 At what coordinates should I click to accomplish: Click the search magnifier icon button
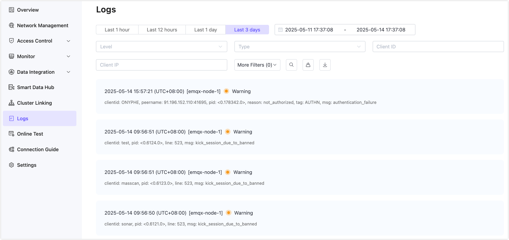pos(291,65)
